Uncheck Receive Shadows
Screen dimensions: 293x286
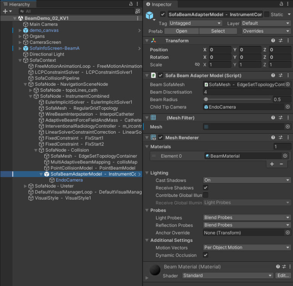[x=206, y=188]
